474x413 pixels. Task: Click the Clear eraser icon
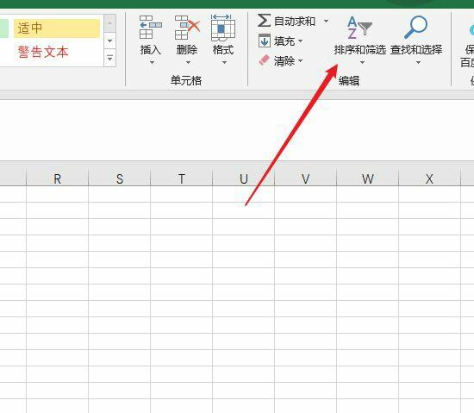pos(264,59)
